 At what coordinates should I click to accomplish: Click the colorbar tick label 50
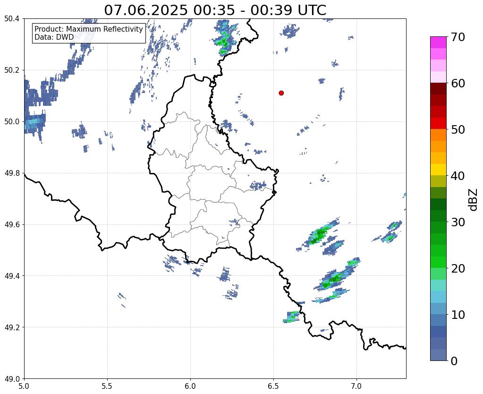(x=458, y=129)
